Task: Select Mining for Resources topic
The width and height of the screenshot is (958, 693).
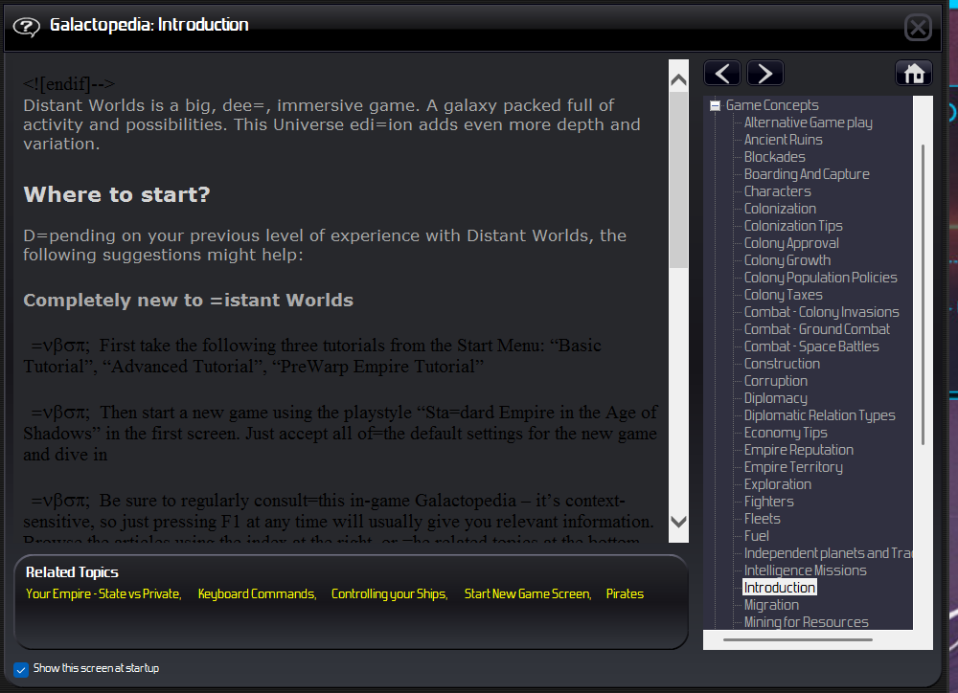Action: tap(806, 622)
